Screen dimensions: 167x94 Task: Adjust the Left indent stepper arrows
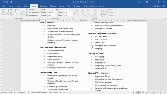click(x=55, y=13)
